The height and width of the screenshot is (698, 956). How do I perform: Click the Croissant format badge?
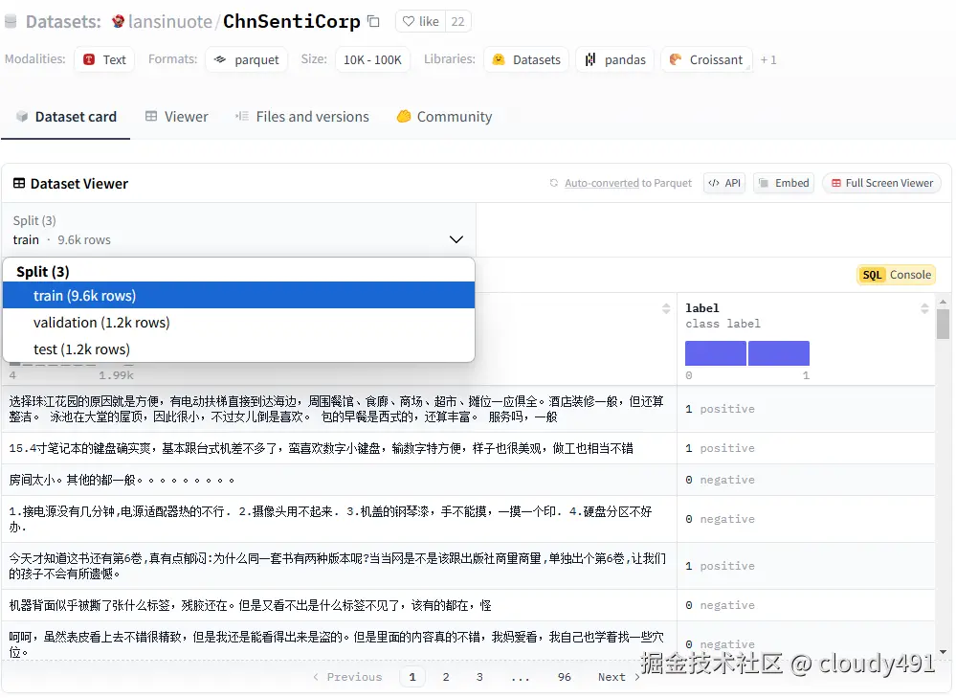pos(705,59)
